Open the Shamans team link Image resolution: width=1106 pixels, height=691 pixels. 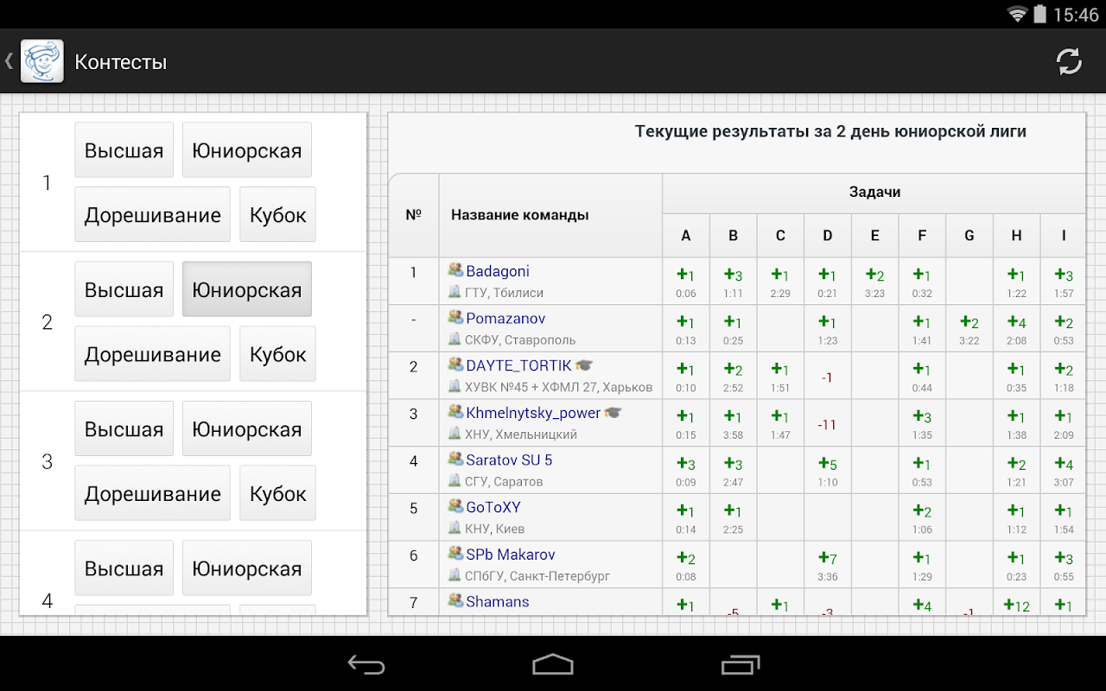[x=498, y=602]
